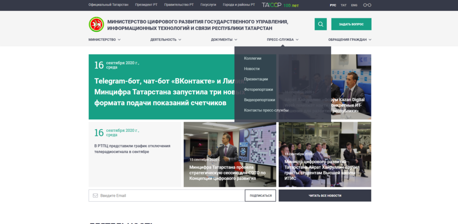The width and height of the screenshot is (458, 224).
Task: Open the РТПЦ график отключения news item
Action: click(x=135, y=155)
